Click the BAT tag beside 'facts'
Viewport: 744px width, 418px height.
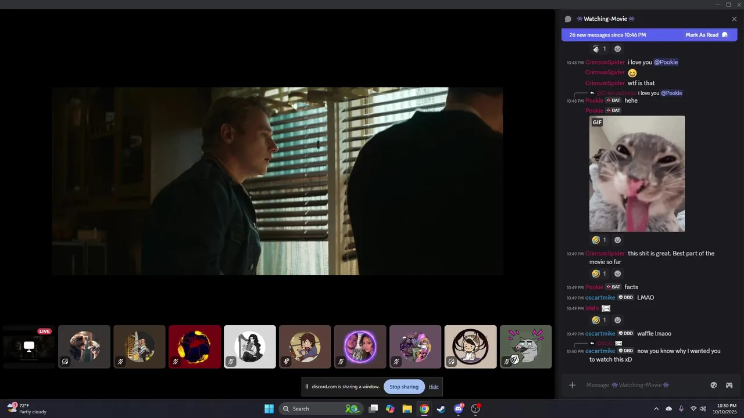tap(613, 287)
